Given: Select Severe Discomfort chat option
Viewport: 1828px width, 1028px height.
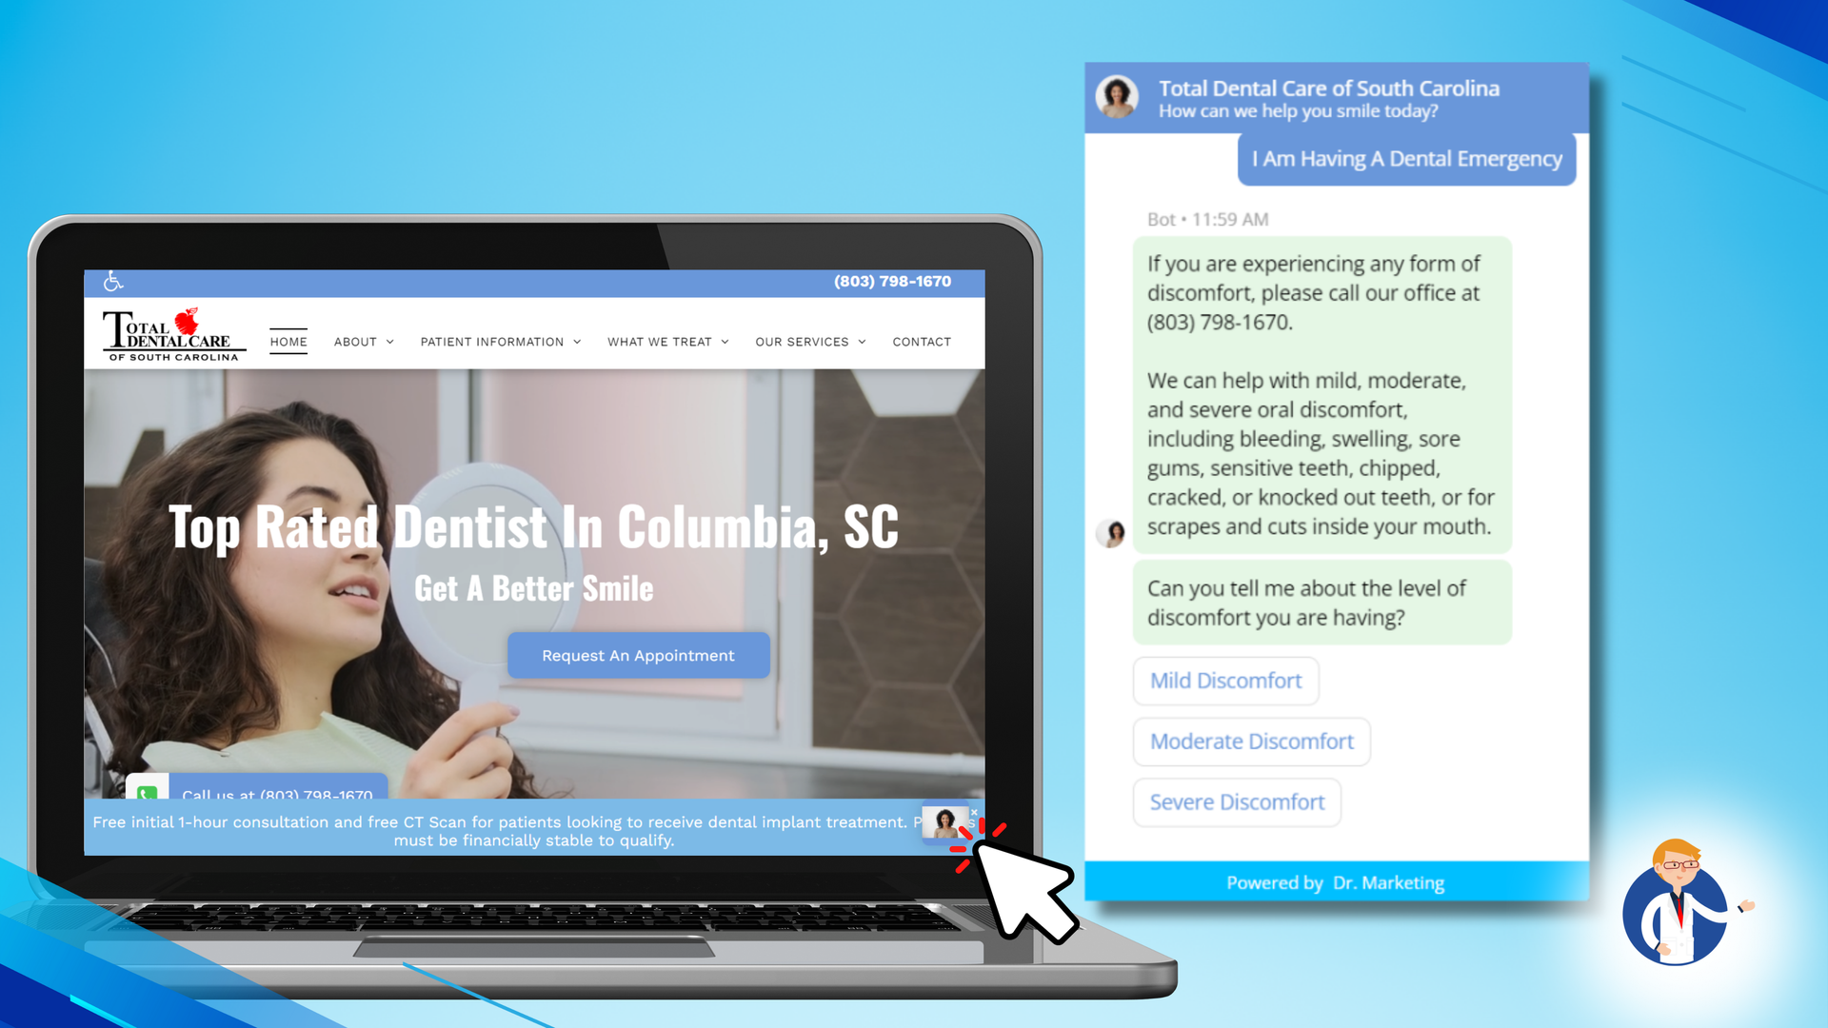Looking at the screenshot, I should [x=1237, y=802].
